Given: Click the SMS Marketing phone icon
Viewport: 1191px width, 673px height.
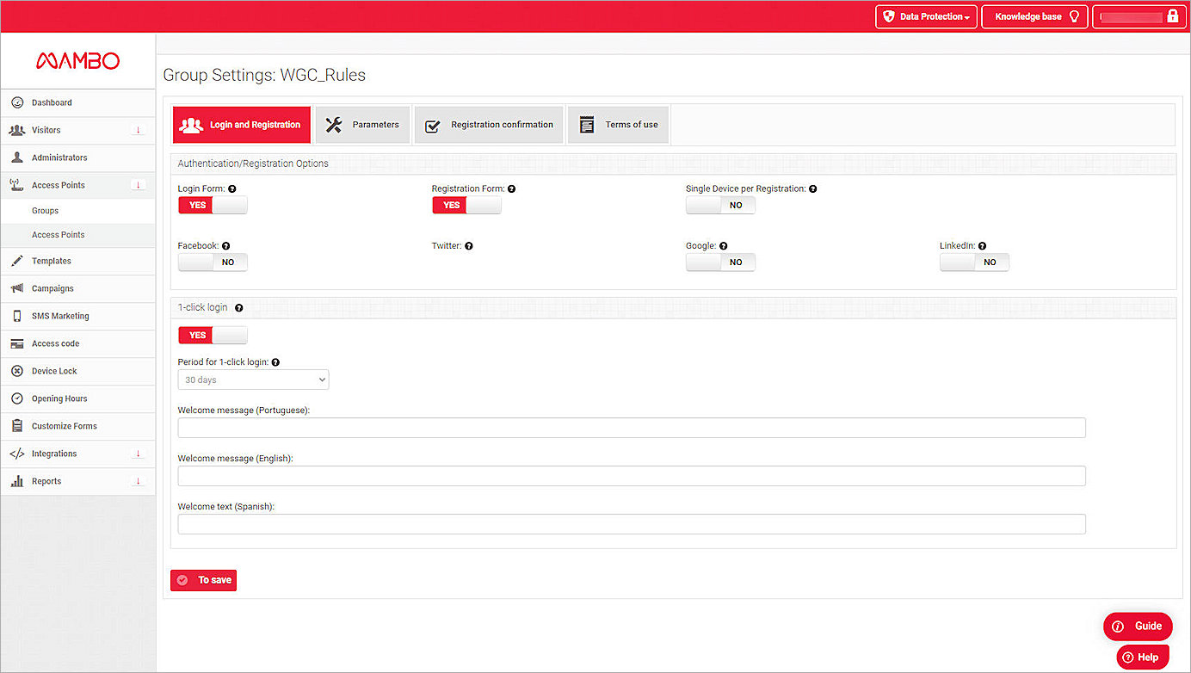Looking at the screenshot, I should [17, 316].
